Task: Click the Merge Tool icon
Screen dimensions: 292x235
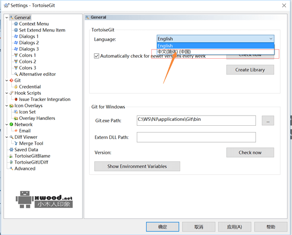Action: pyautogui.click(x=16, y=144)
